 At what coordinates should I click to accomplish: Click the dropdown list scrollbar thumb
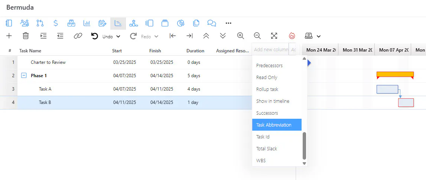pyautogui.click(x=304, y=146)
